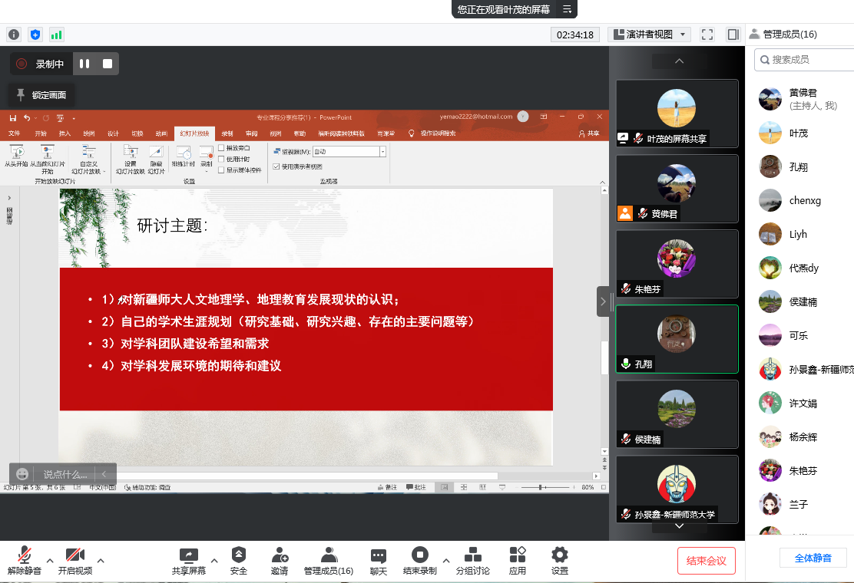Open the Security shield icon
Screen dimensions: 854x583
tap(239, 555)
